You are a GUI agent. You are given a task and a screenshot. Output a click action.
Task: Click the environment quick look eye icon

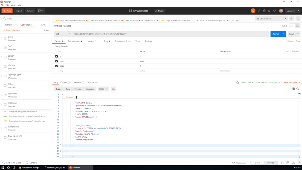tap(292, 19)
